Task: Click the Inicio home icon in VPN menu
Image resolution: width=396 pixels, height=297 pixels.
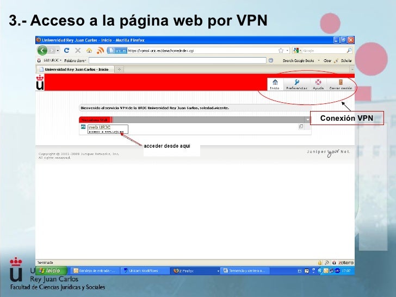Action: [x=275, y=84]
